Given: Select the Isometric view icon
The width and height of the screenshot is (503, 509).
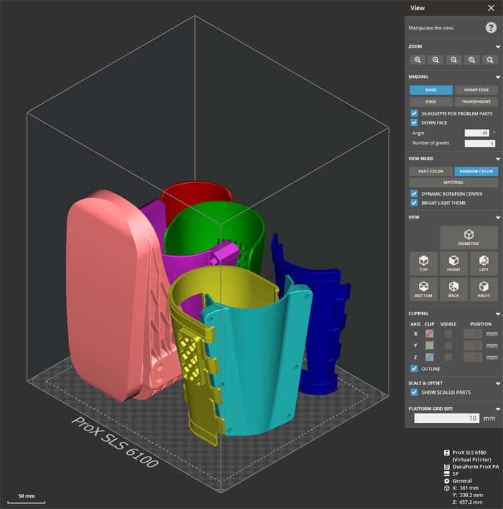Looking at the screenshot, I should coord(469,235).
